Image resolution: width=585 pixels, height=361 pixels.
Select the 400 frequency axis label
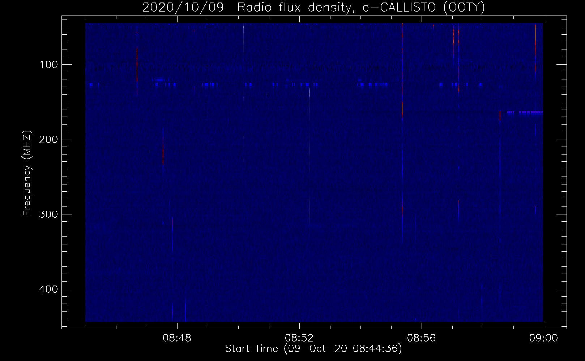48,289
